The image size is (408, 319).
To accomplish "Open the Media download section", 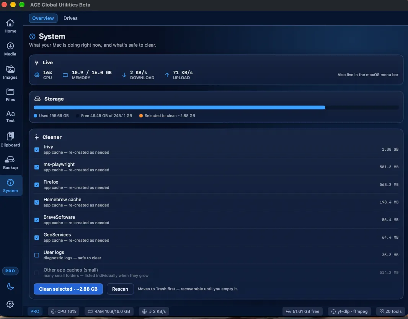I will click(x=10, y=49).
